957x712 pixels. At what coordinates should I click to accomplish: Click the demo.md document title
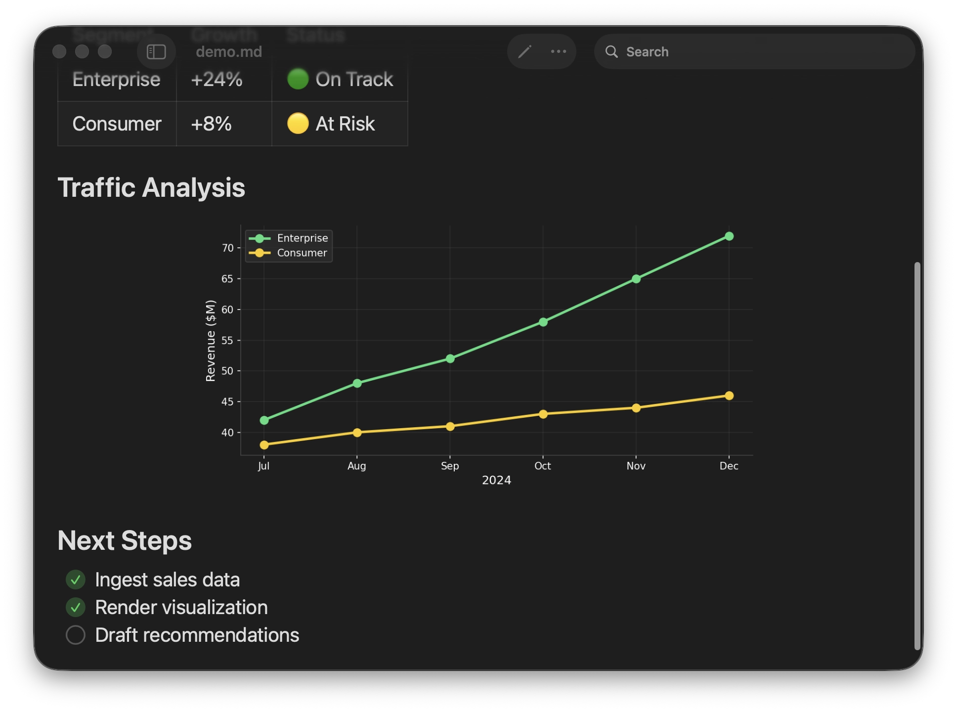point(229,51)
